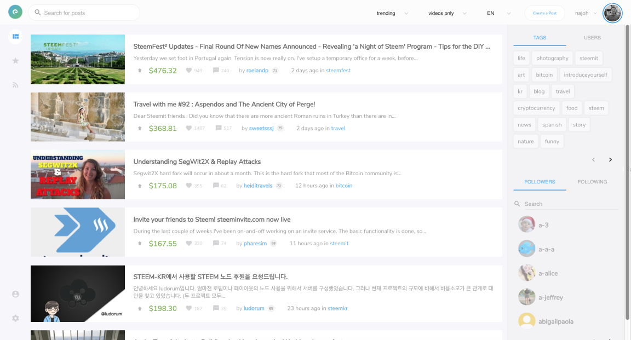Select the introduceyourself tag
The height and width of the screenshot is (340, 631).
coord(586,75)
